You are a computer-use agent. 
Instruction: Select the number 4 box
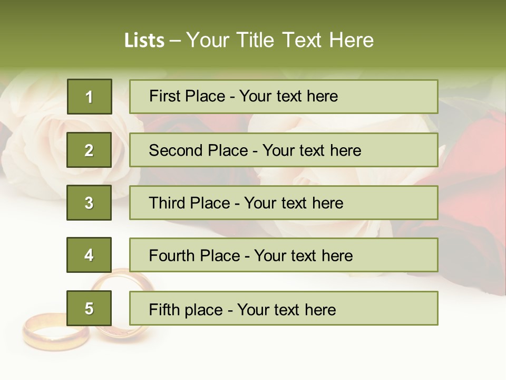tap(89, 255)
